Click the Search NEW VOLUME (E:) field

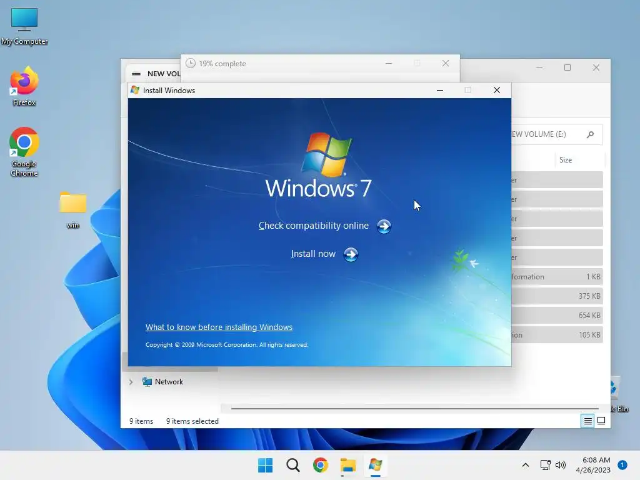pyautogui.click(x=557, y=134)
